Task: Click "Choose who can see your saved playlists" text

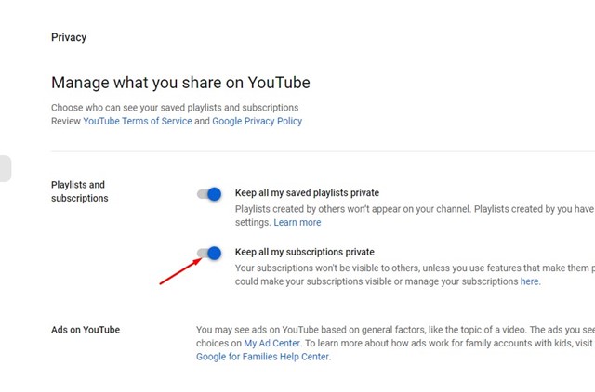Action: 175,108
